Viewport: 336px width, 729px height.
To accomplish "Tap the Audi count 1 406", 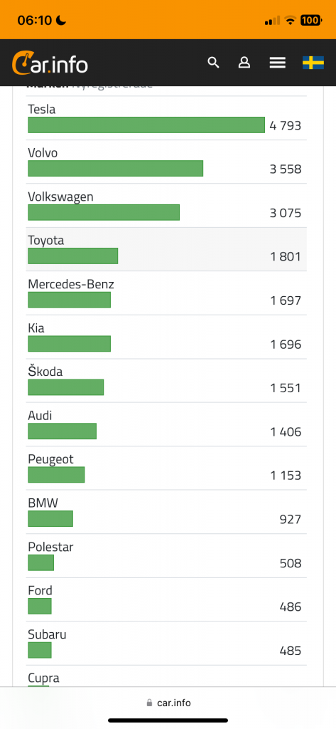I will [x=286, y=432].
